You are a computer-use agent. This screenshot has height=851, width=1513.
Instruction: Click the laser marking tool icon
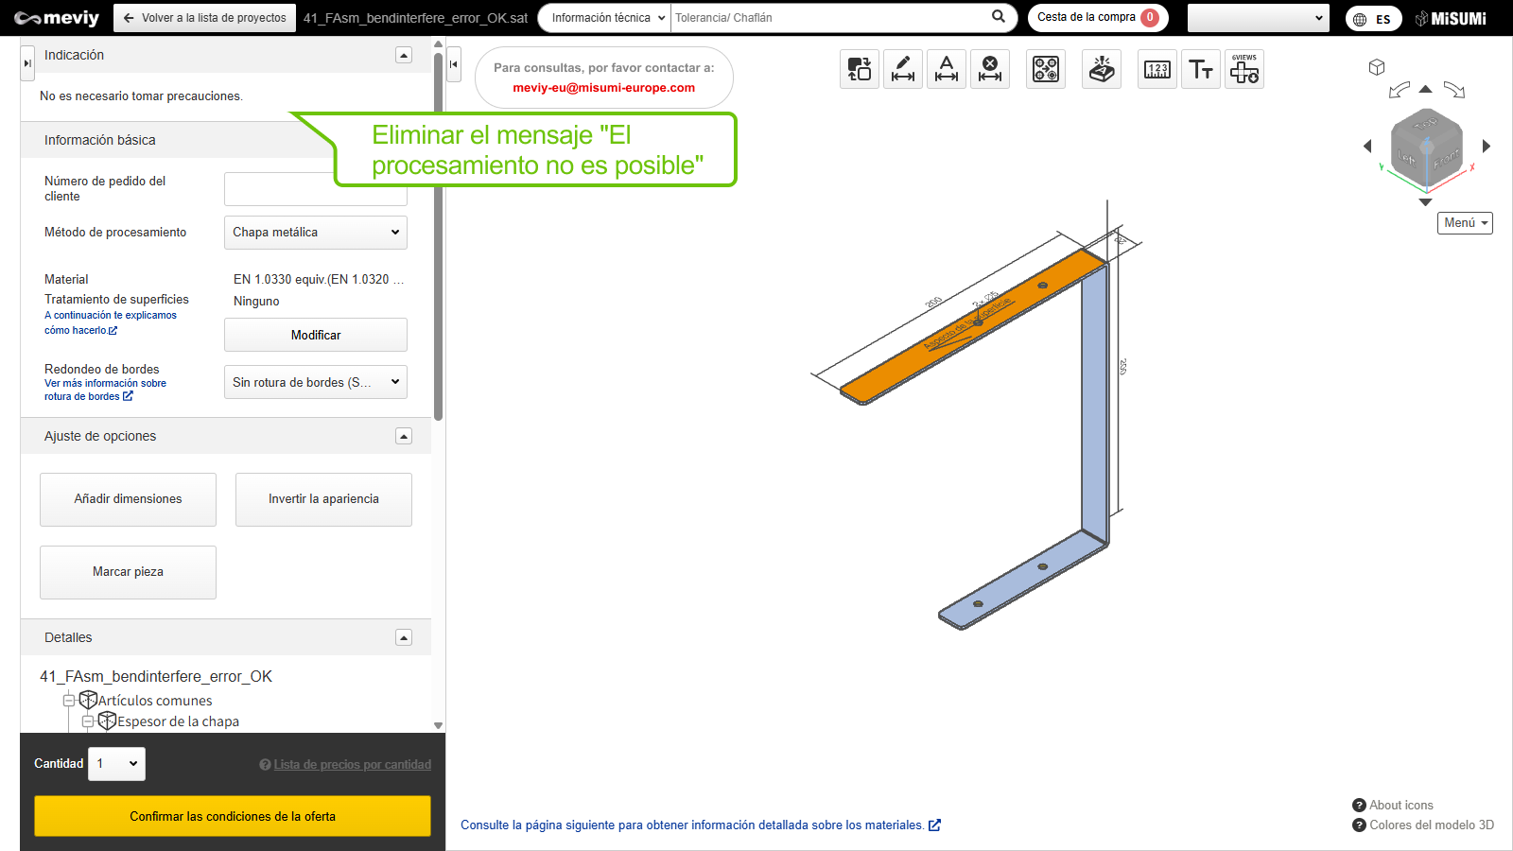(1102, 69)
